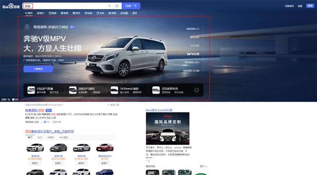Click 询底价 under 奔驰A级AMG
The height and width of the screenshot is (175, 317).
(x=105, y=163)
